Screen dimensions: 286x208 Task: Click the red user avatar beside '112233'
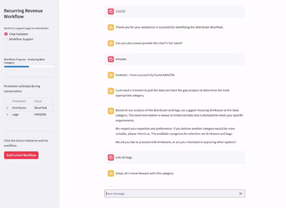click(x=110, y=11)
